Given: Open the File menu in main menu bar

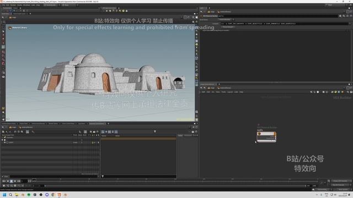Looking at the screenshot, I should (x=4, y=5).
